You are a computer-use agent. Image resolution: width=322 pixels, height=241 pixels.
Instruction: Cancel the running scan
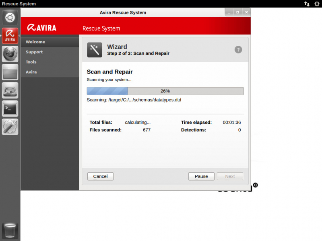tap(100, 176)
